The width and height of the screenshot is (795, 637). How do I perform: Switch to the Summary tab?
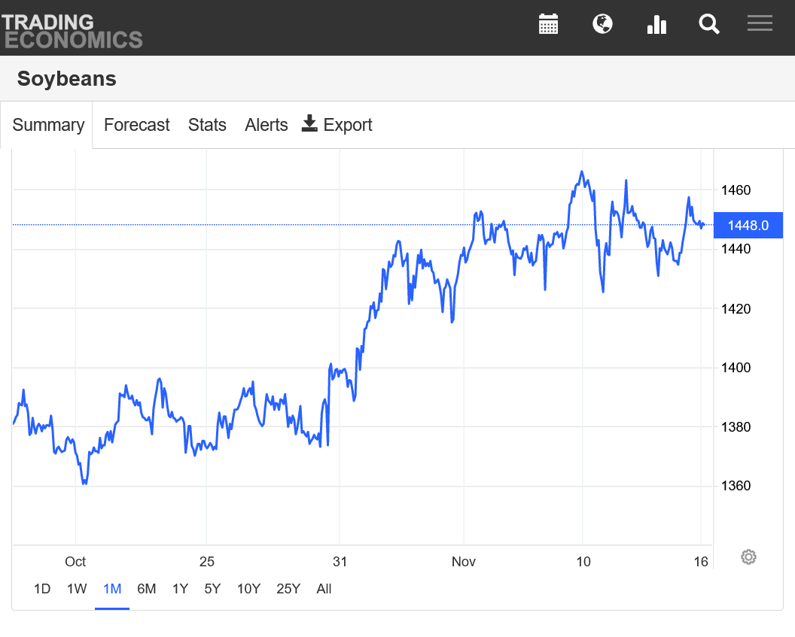pyautogui.click(x=48, y=125)
